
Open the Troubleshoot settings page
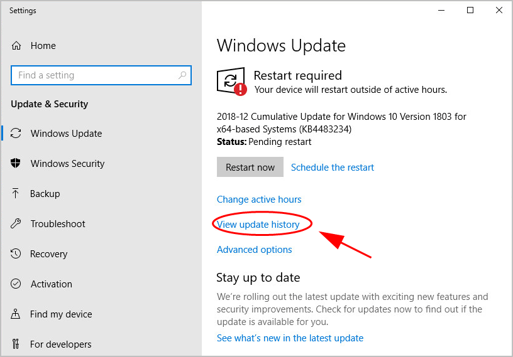click(58, 224)
